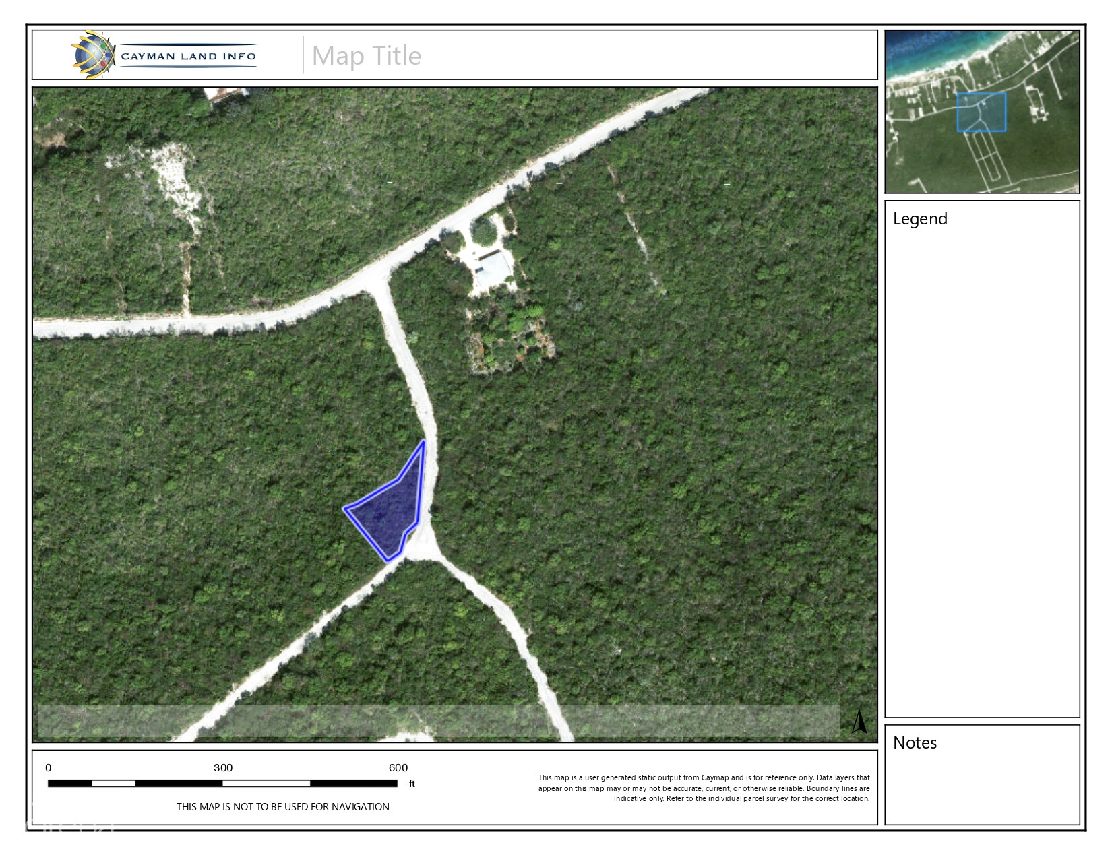The image size is (1112, 859).
Task: Expand the Notes panel
Action: point(915,742)
